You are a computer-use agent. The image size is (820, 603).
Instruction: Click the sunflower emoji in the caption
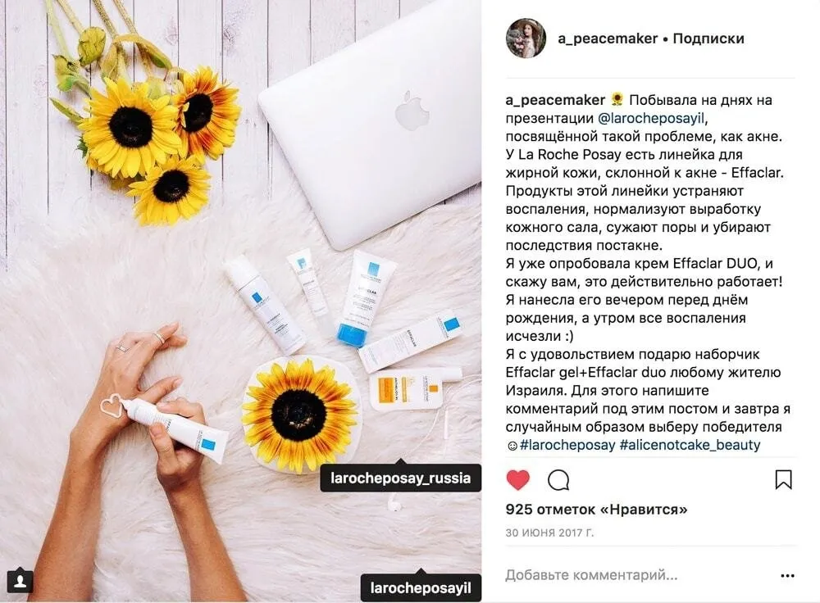[x=617, y=99]
